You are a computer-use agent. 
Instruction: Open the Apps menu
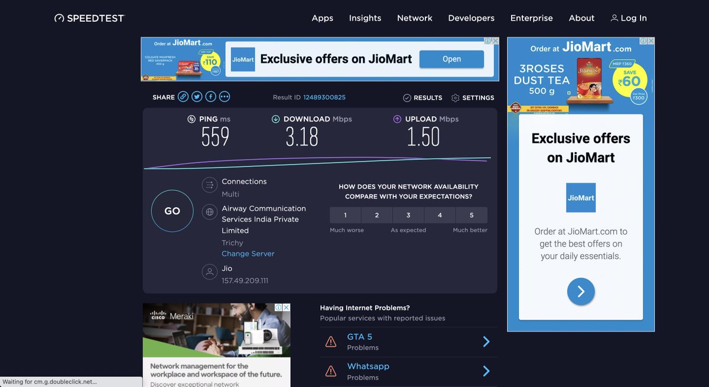[323, 18]
